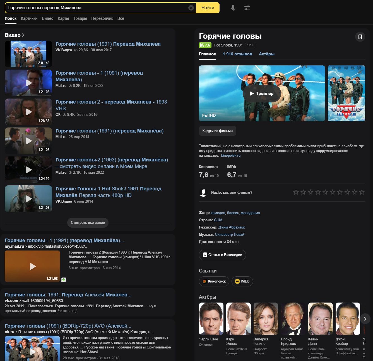Follow the director link Джим Абрахамс
Image resolution: width=373 pixels, height=361 pixels.
tap(232, 227)
